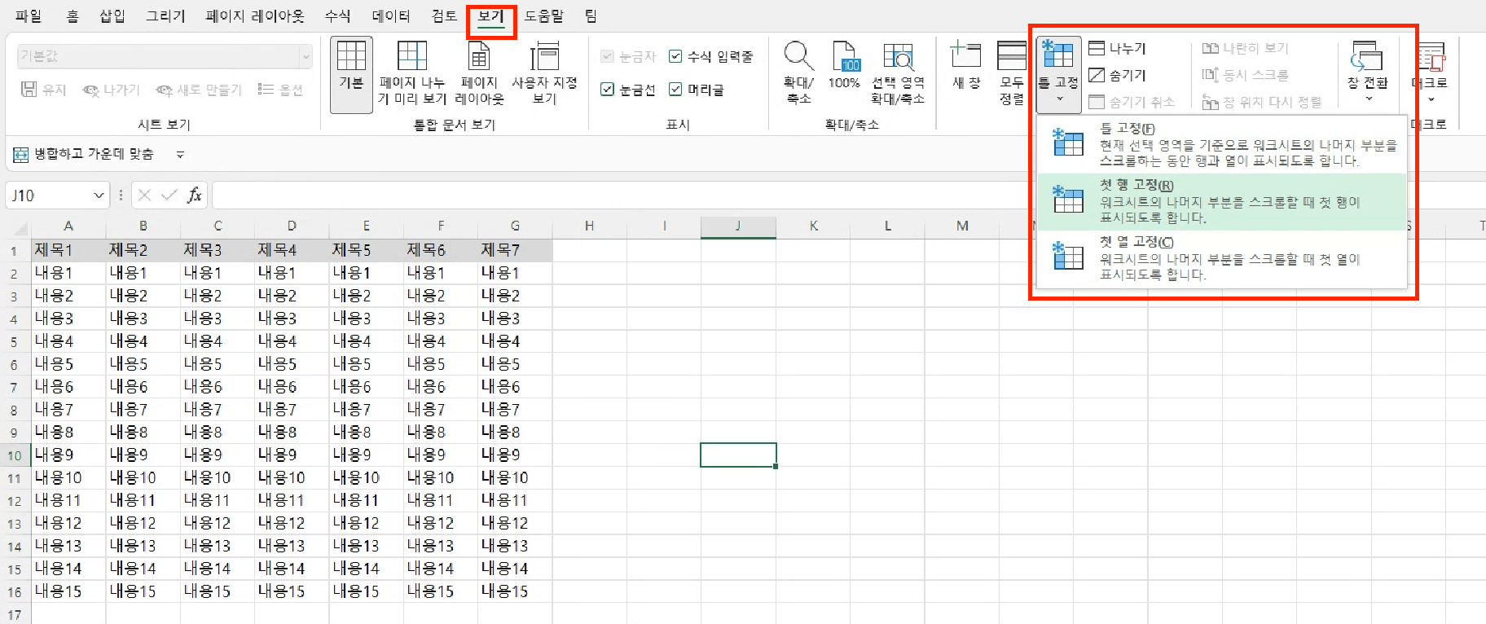Open the 파일 tab

pyautogui.click(x=29, y=16)
